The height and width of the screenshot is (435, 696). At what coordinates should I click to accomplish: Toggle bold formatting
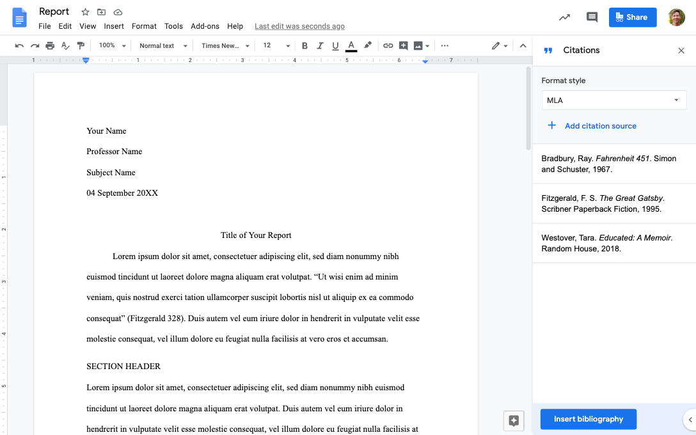[304, 45]
